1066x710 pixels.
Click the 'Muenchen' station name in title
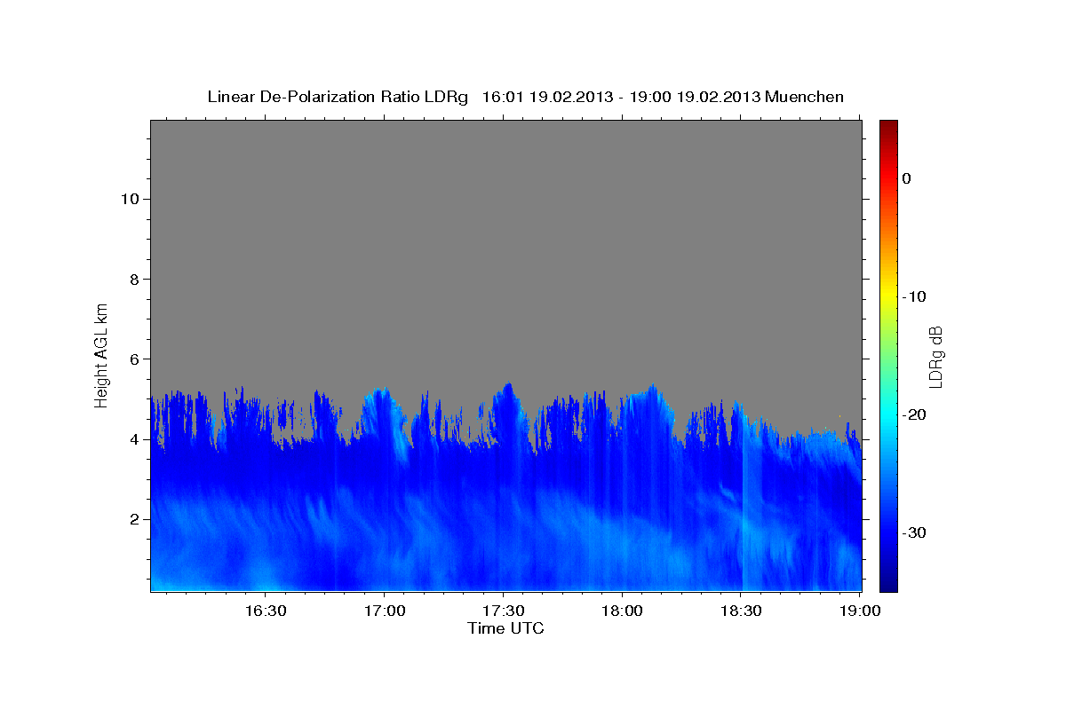click(x=805, y=97)
